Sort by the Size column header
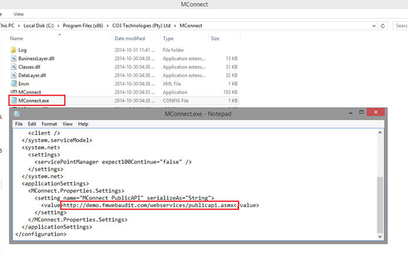The image size is (408, 256). [x=215, y=38]
